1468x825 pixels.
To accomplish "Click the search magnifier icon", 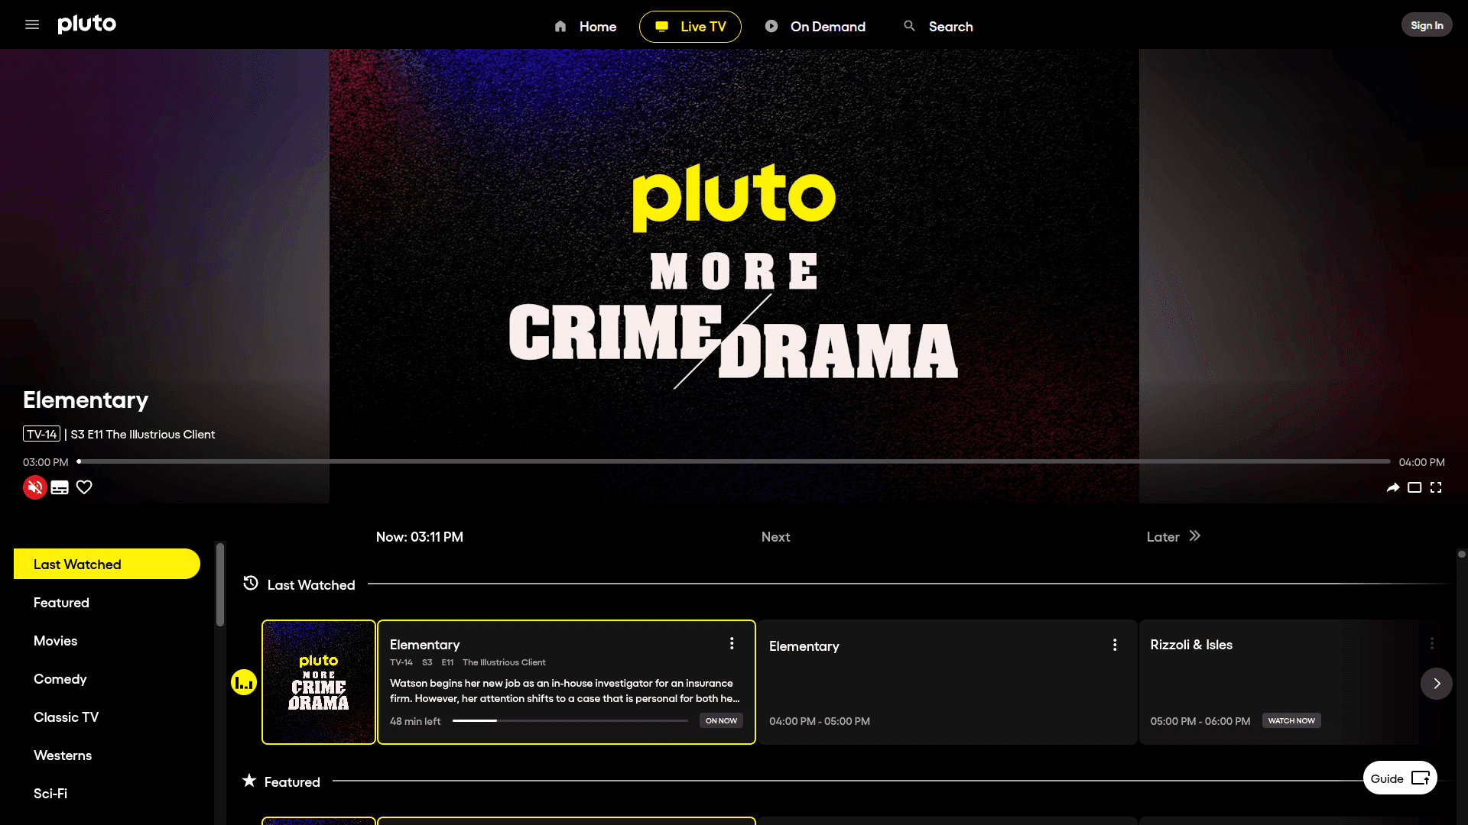I will (909, 26).
